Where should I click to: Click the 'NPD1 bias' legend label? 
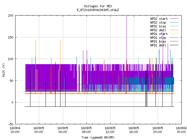point(158,41)
